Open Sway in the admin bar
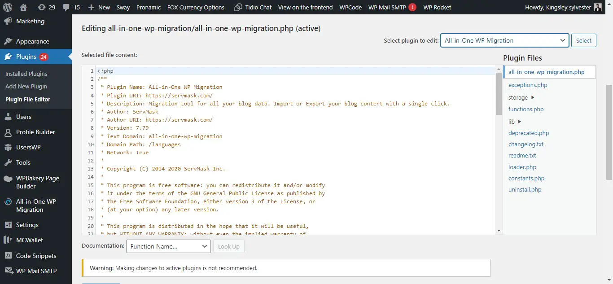This screenshot has width=613, height=284. pyautogui.click(x=123, y=7)
